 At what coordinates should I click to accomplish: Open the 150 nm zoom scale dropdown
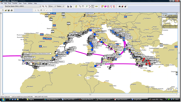[52, 6]
